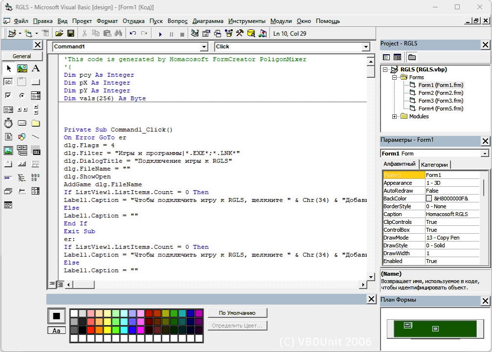This screenshot has height=352, width=492.
Task: Open the Object Browser from the toolbar
Action: pyautogui.click(x=228, y=34)
